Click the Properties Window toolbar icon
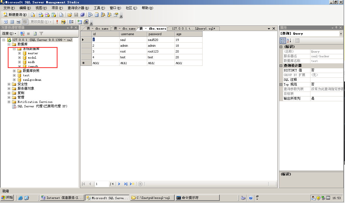 click(x=116, y=15)
